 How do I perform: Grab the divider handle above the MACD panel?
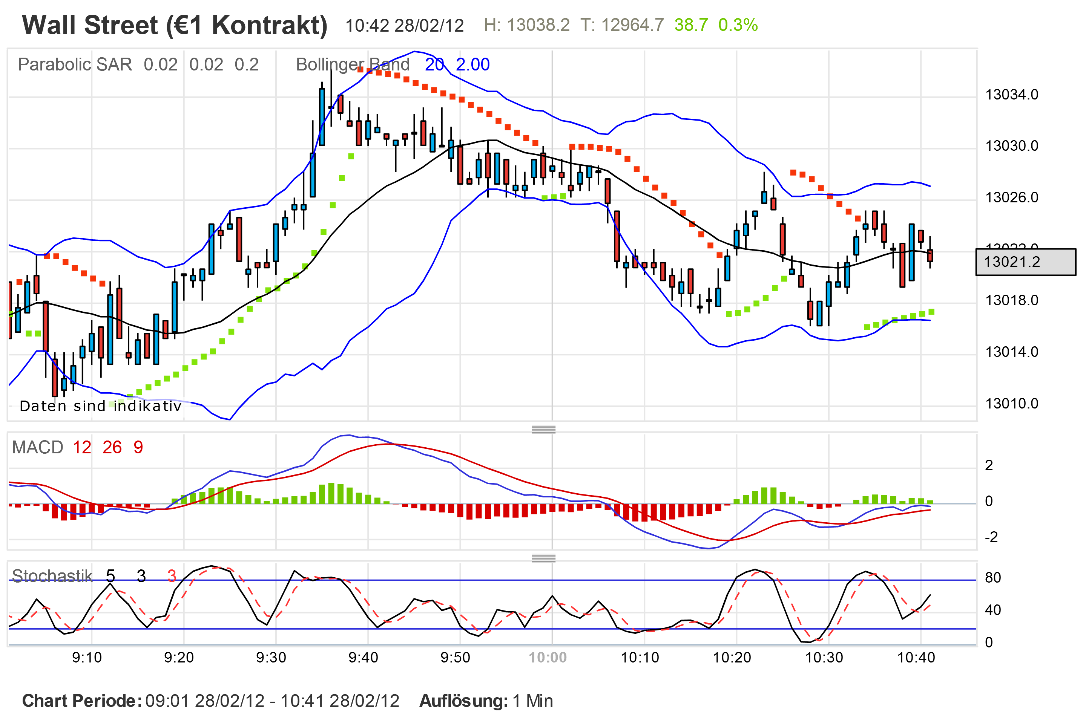click(x=544, y=430)
